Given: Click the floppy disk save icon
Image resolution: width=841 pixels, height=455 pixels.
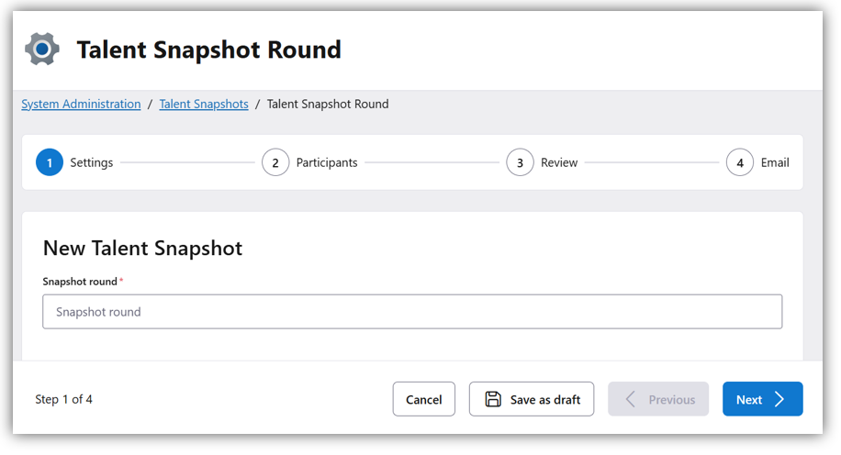Looking at the screenshot, I should coord(493,399).
